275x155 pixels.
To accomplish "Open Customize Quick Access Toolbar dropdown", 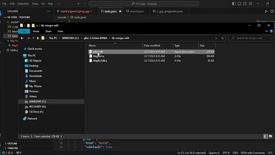I will 37,26.
